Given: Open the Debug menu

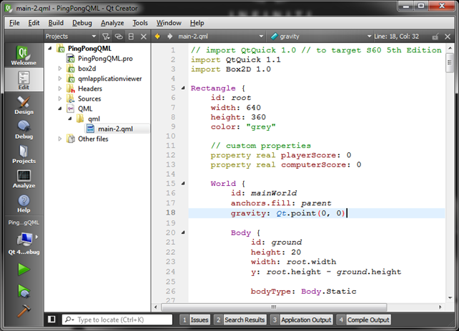Looking at the screenshot, I should pyautogui.click(x=82, y=23).
